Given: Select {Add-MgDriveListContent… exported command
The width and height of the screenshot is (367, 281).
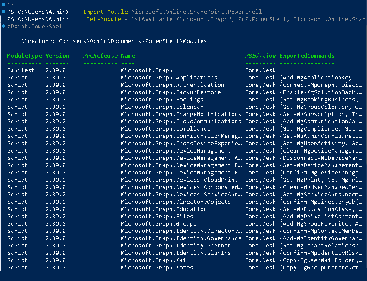Looking at the screenshot, I should [321, 217].
